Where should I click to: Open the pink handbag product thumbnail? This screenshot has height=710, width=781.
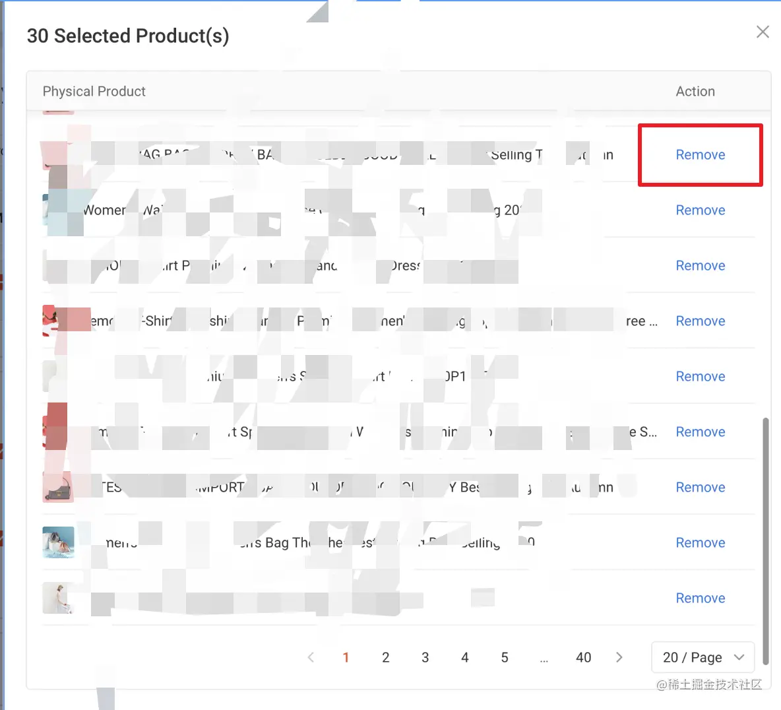[58, 487]
